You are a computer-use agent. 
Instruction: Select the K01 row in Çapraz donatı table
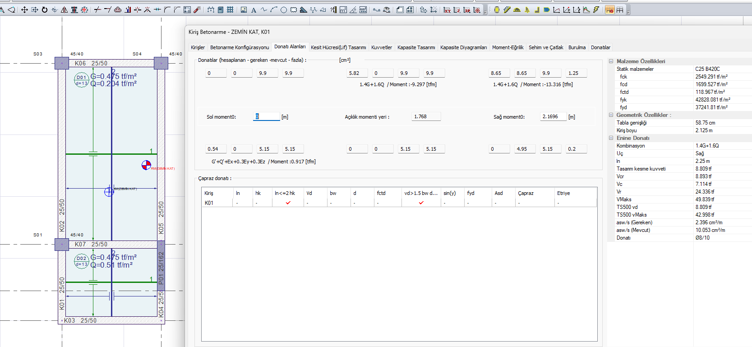coord(399,203)
